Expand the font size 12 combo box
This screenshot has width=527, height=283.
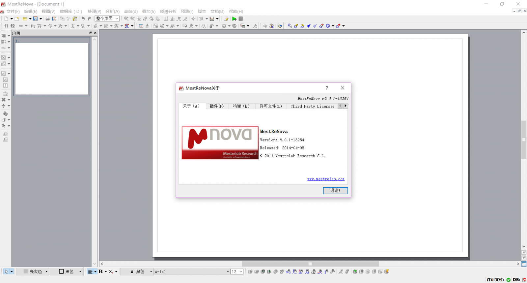(x=241, y=271)
